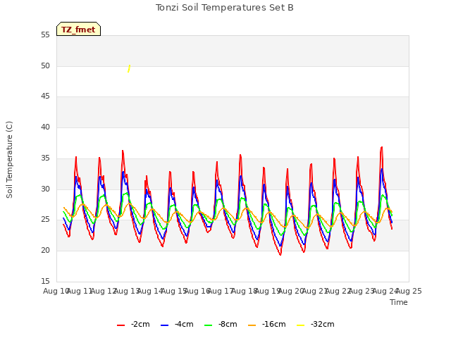
Task: Toggle the -8cm legend entry
Action: point(221,325)
